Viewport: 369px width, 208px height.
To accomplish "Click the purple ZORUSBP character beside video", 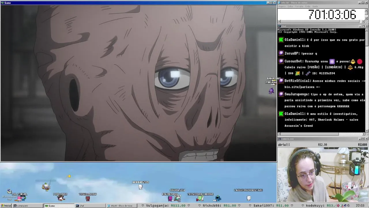I will tap(271, 91).
